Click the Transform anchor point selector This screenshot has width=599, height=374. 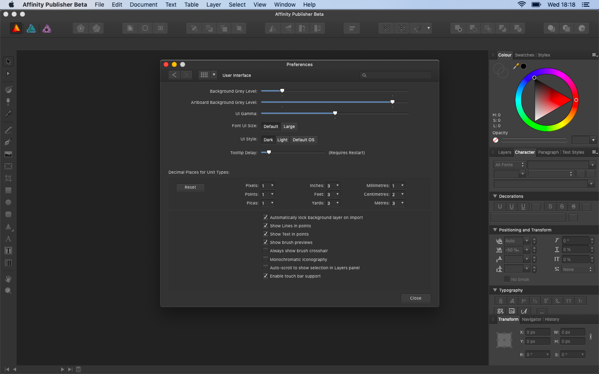pos(504,340)
